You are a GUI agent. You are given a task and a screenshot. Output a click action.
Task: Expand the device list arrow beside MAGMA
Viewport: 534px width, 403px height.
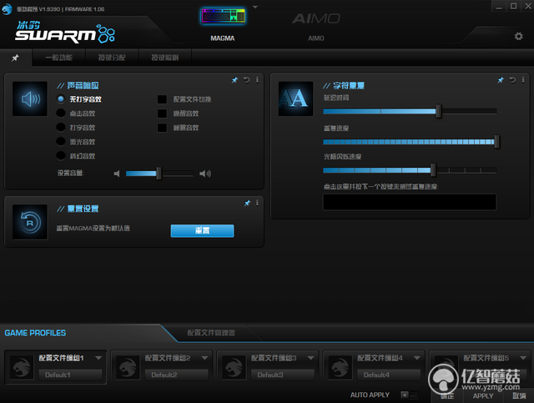click(255, 8)
